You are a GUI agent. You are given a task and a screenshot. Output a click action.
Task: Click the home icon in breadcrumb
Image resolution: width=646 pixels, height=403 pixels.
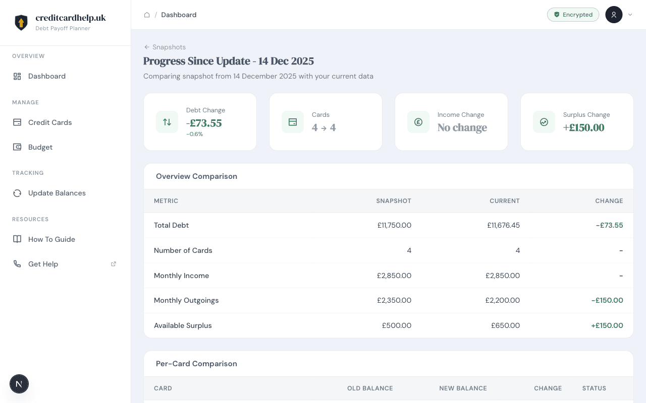click(147, 15)
